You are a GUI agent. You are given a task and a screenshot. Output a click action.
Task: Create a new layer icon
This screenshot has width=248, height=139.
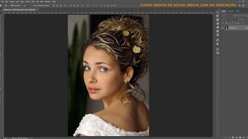tap(244, 137)
